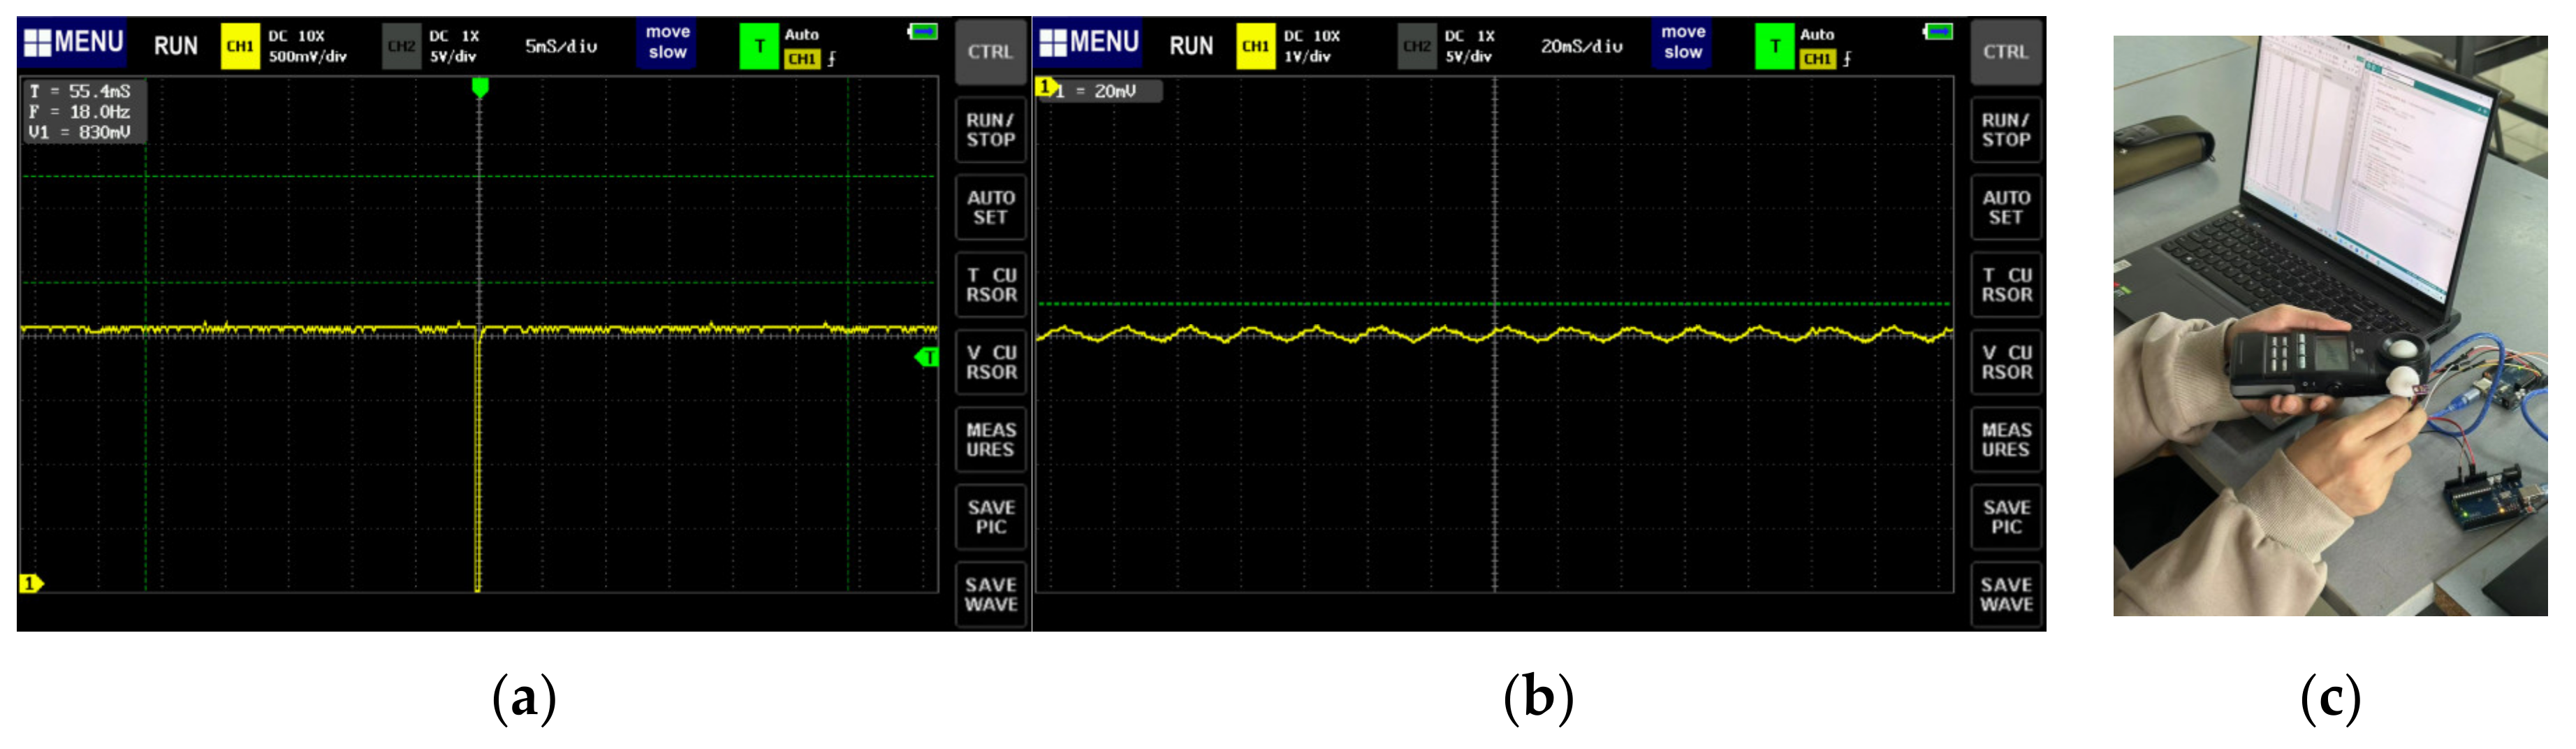
Task: Click the move slow button in panel (b)
Action: pos(1683,43)
